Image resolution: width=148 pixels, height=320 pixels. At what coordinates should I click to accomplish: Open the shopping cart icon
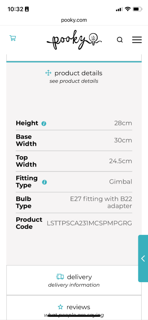13,38
